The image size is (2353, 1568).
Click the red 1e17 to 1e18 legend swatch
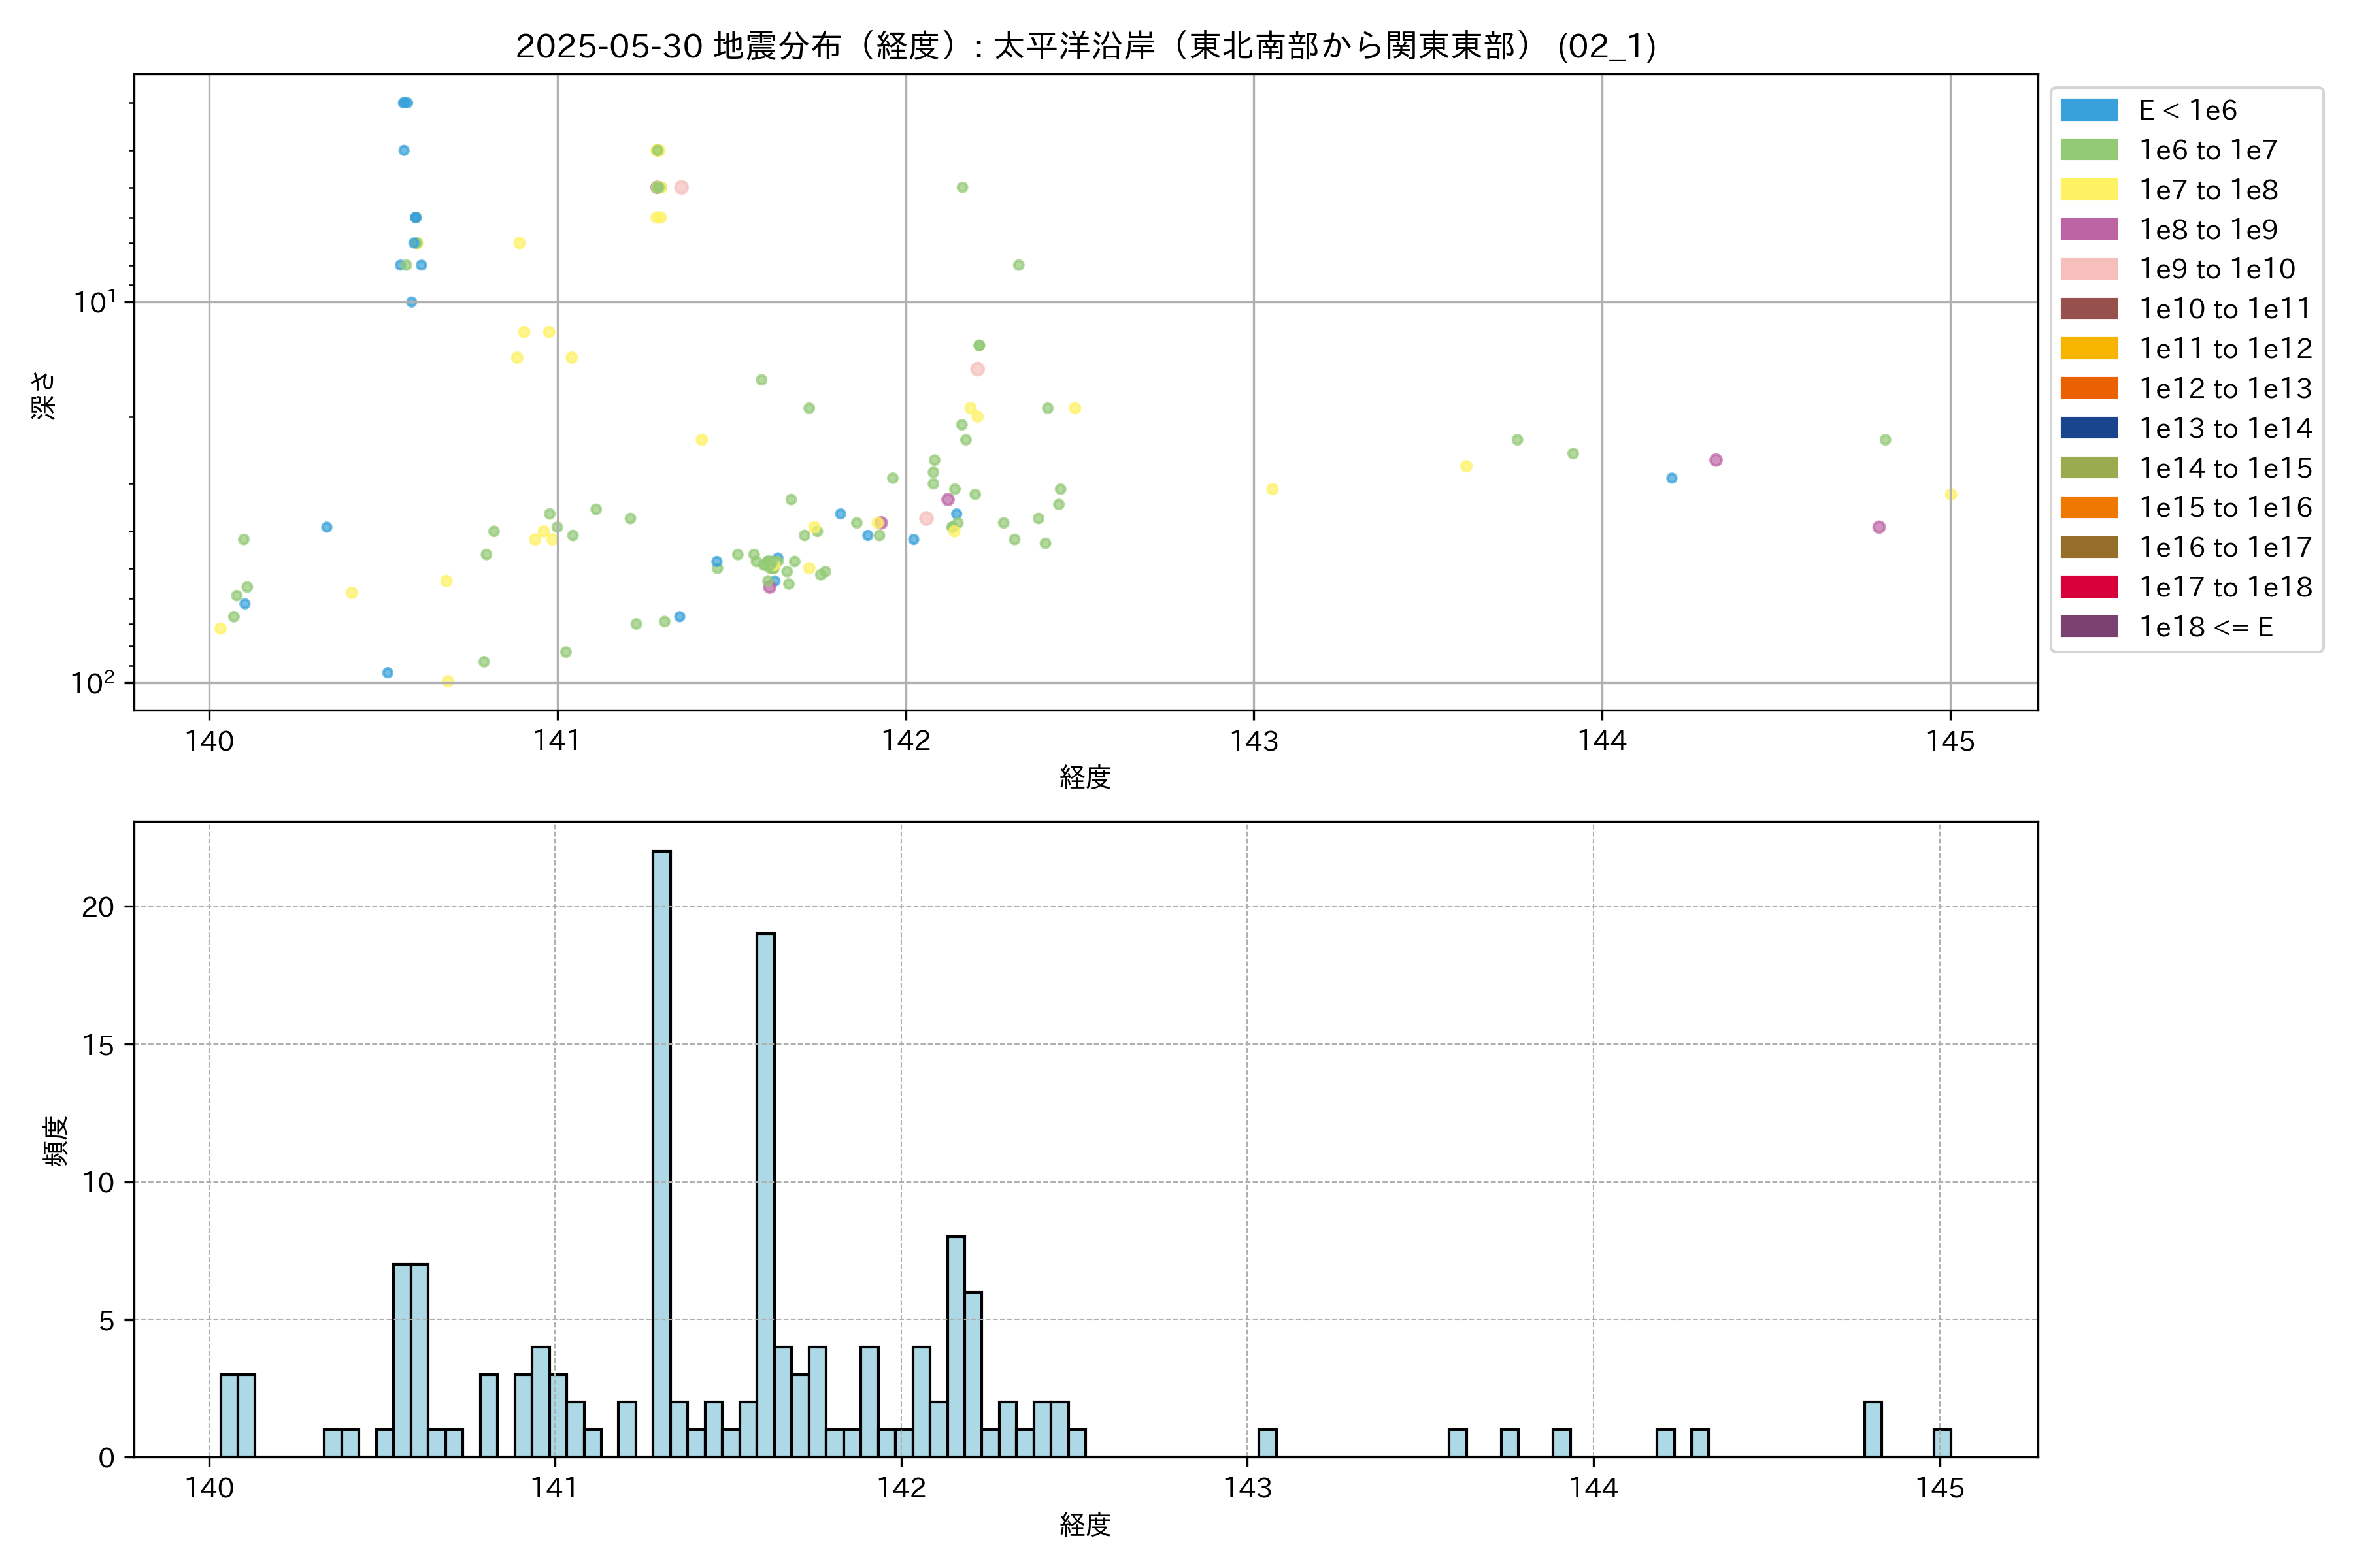[x=2088, y=587]
